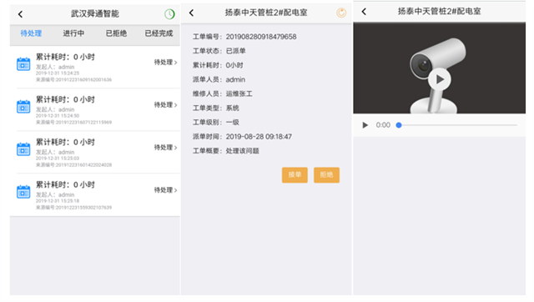534x302 pixels.
Task: Click the timestamp 2019-12-31 15:25:18
Action: 58,201
